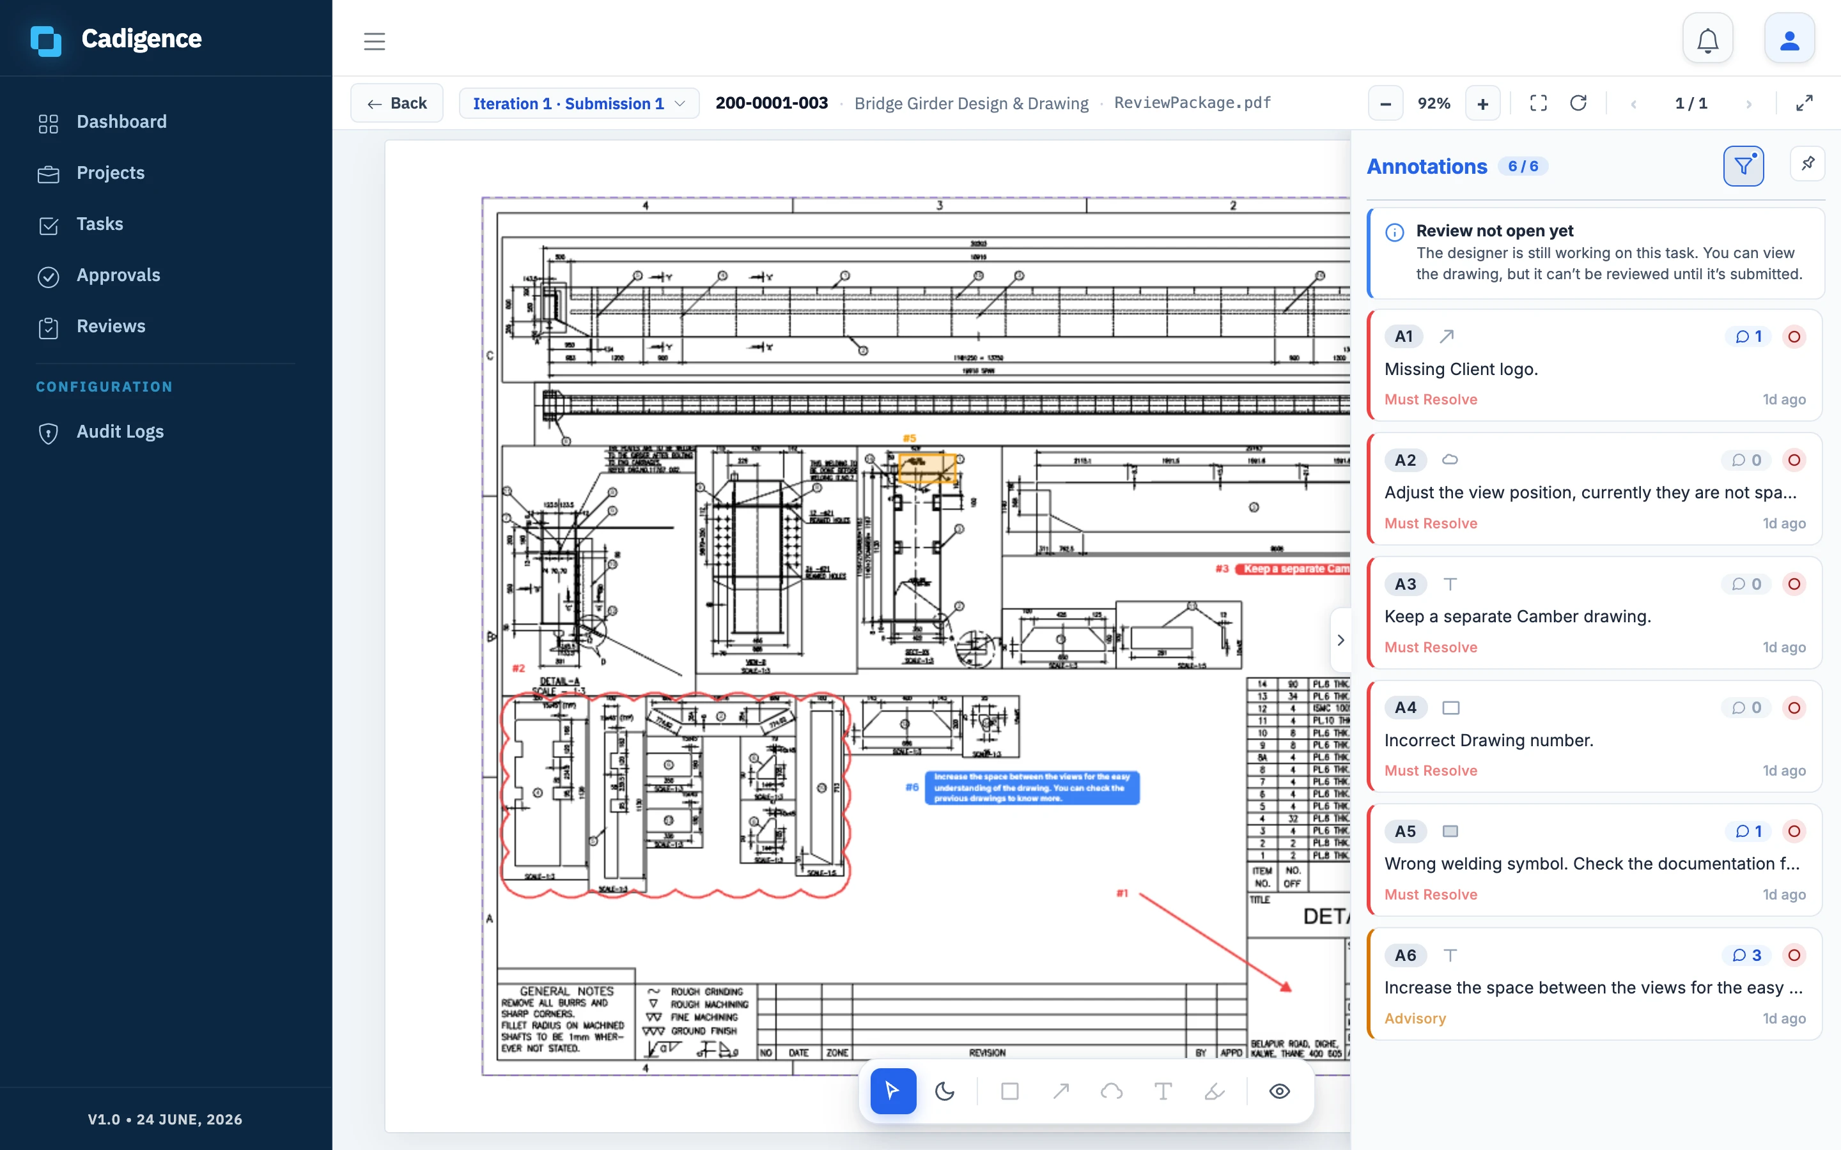Screen dimensions: 1841x1150
Task: Expand viewer to fullscreen
Action: click(1805, 103)
